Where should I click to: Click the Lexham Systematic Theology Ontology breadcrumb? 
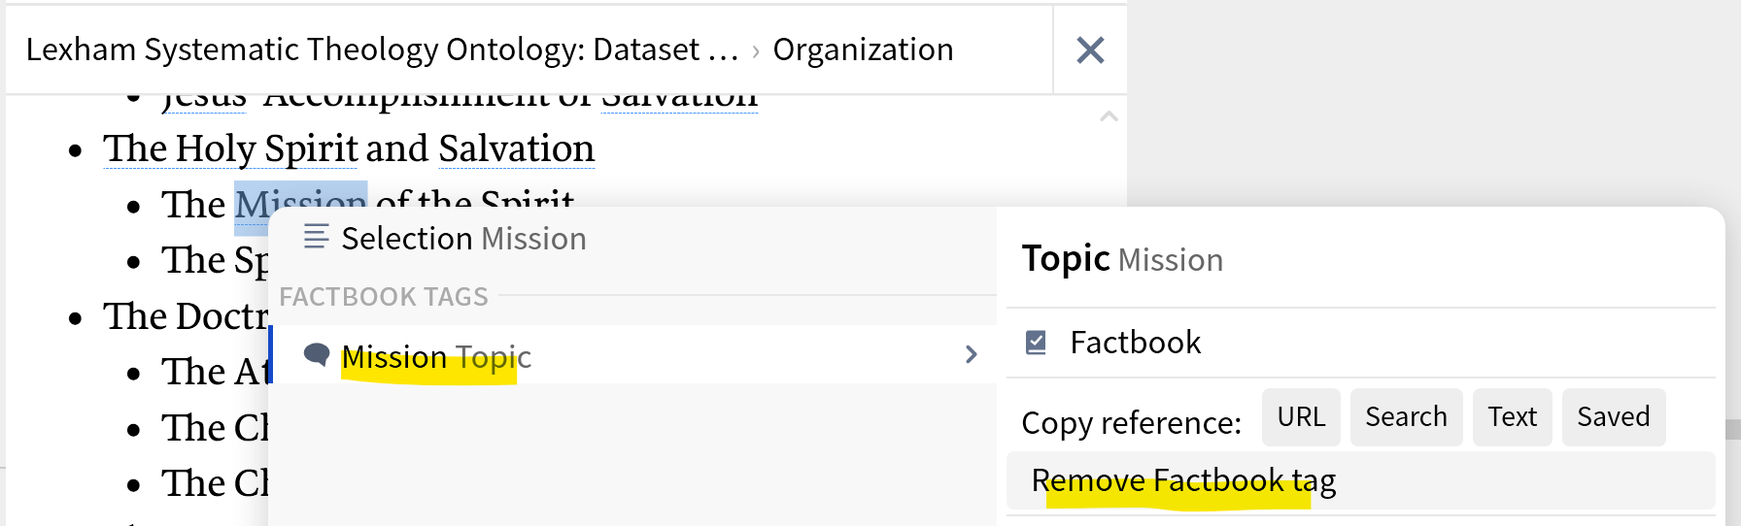tap(381, 49)
